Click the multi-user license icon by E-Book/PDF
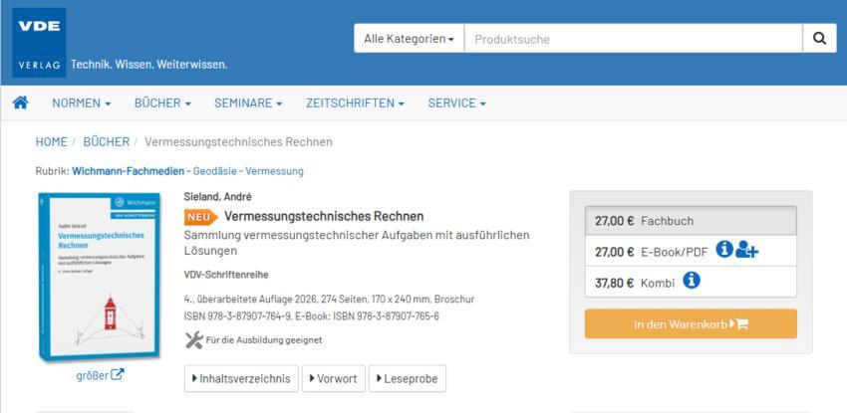847x413 pixels. pyautogui.click(x=746, y=250)
